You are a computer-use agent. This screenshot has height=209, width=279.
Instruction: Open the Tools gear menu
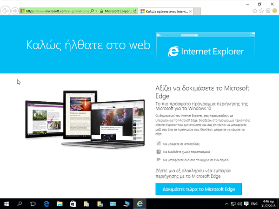(x=268, y=11)
